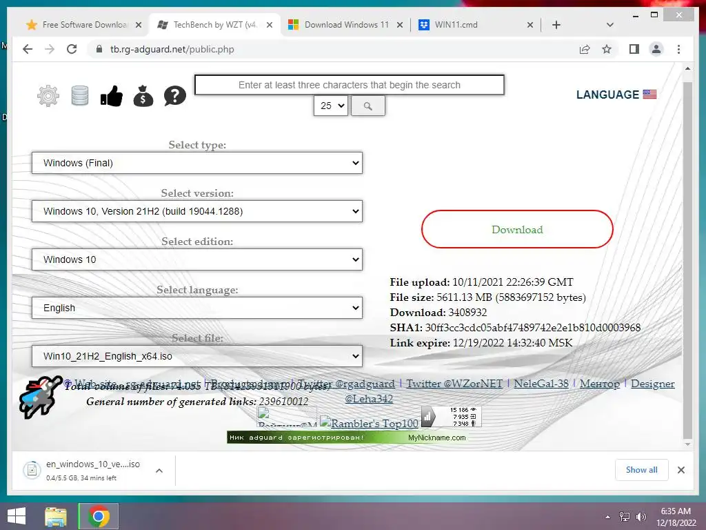Click the scrollbar up arrow
The image size is (706, 530).
(687, 68)
